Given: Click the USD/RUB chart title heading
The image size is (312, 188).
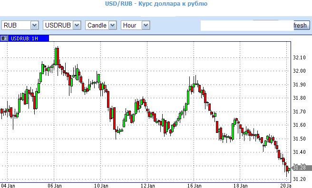Looking at the screenshot, I should point(156,3).
